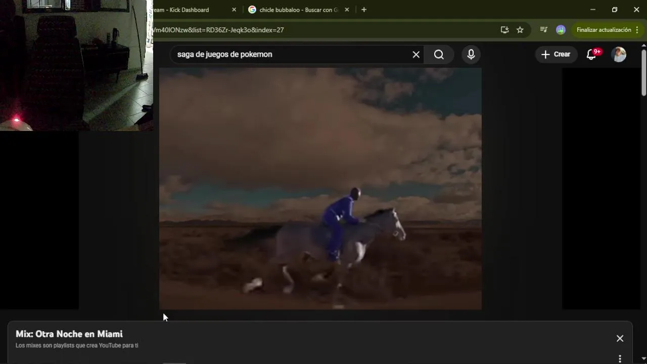647x364 pixels.
Task: Click the video of rider on horse
Action: click(x=320, y=188)
